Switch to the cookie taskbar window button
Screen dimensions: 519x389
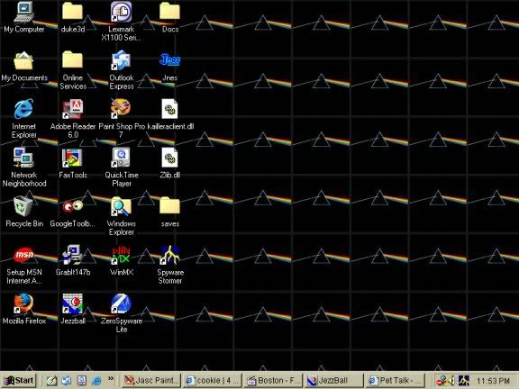[212, 380]
